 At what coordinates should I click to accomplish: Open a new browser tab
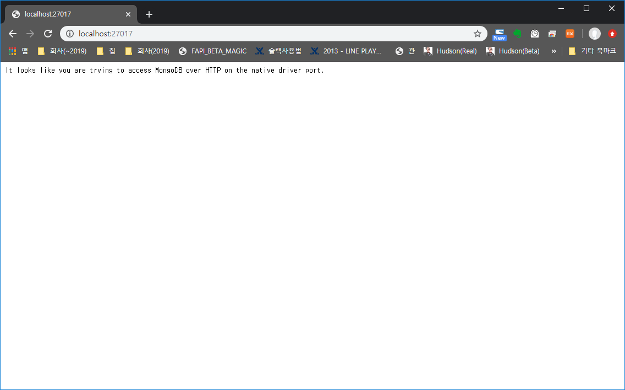[149, 14]
